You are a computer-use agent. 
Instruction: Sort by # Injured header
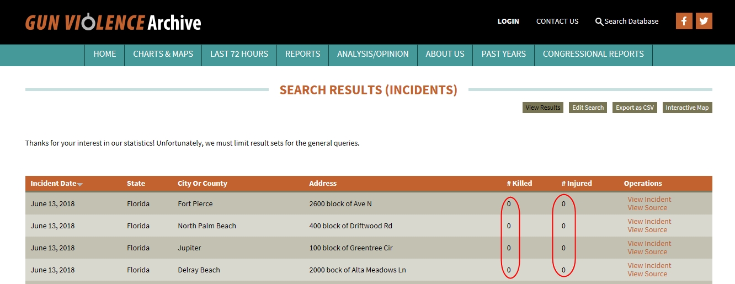coord(577,184)
